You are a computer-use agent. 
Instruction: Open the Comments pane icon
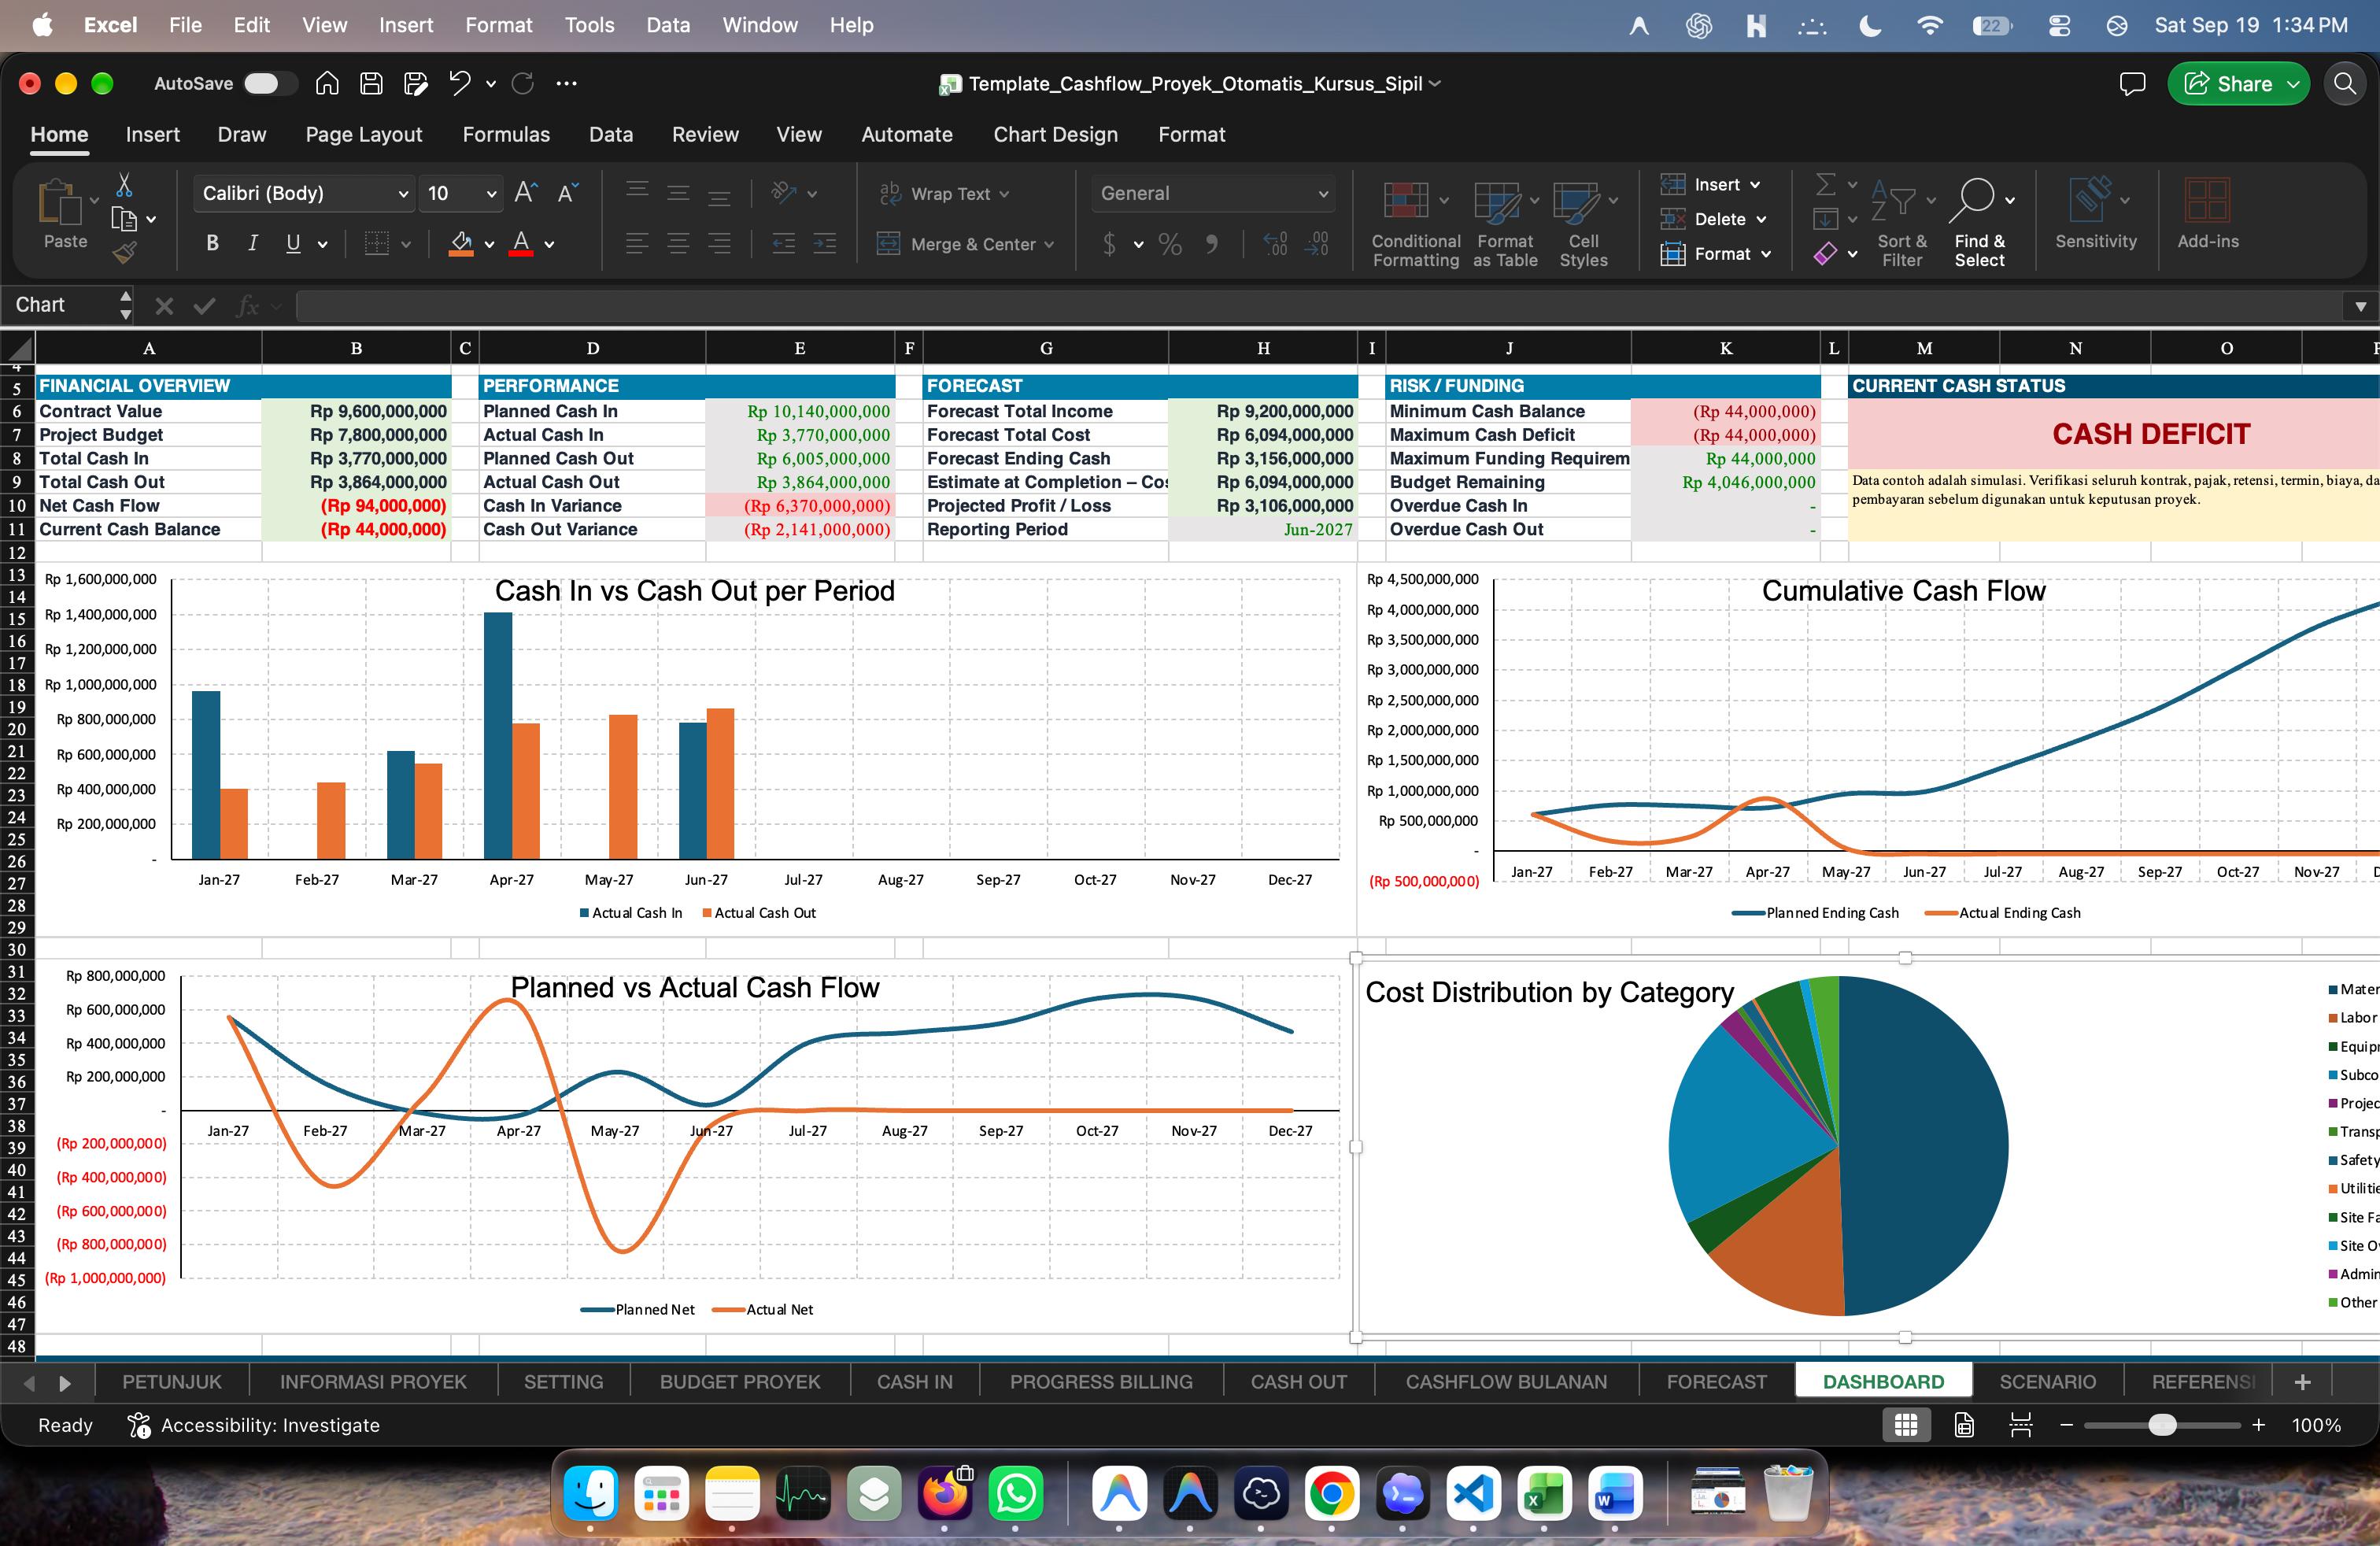click(x=2132, y=84)
